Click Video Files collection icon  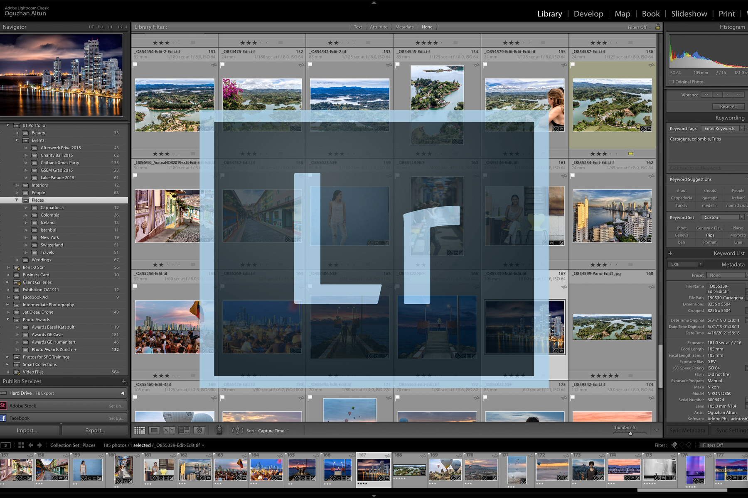17,372
